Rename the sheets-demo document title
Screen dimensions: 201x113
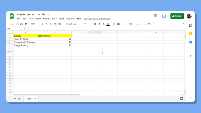(x=26, y=15)
